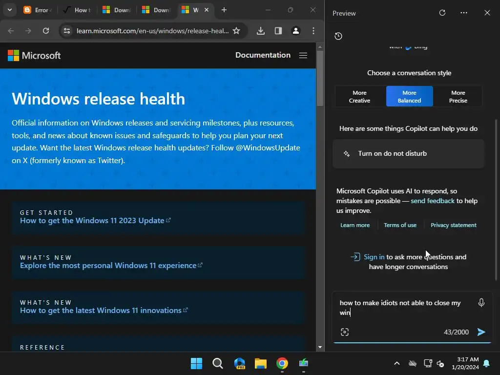The height and width of the screenshot is (375, 500).
Task: Open the Learn more link
Action: (x=355, y=225)
